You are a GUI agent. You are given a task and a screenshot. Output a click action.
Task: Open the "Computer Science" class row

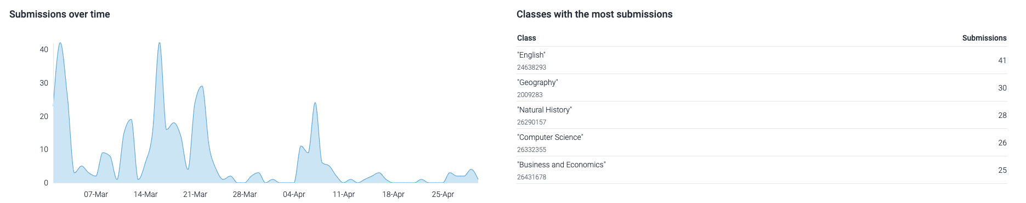762,143
